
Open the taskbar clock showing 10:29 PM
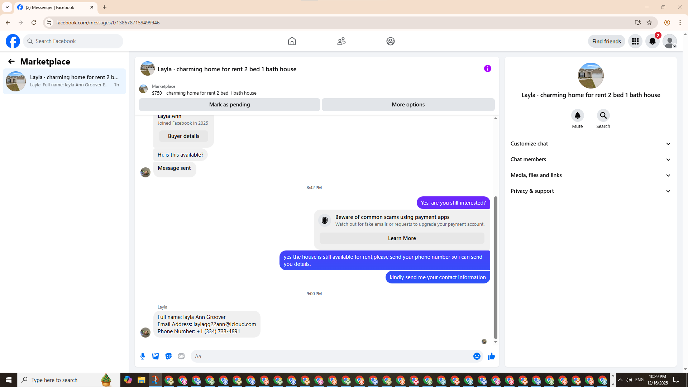(658, 380)
